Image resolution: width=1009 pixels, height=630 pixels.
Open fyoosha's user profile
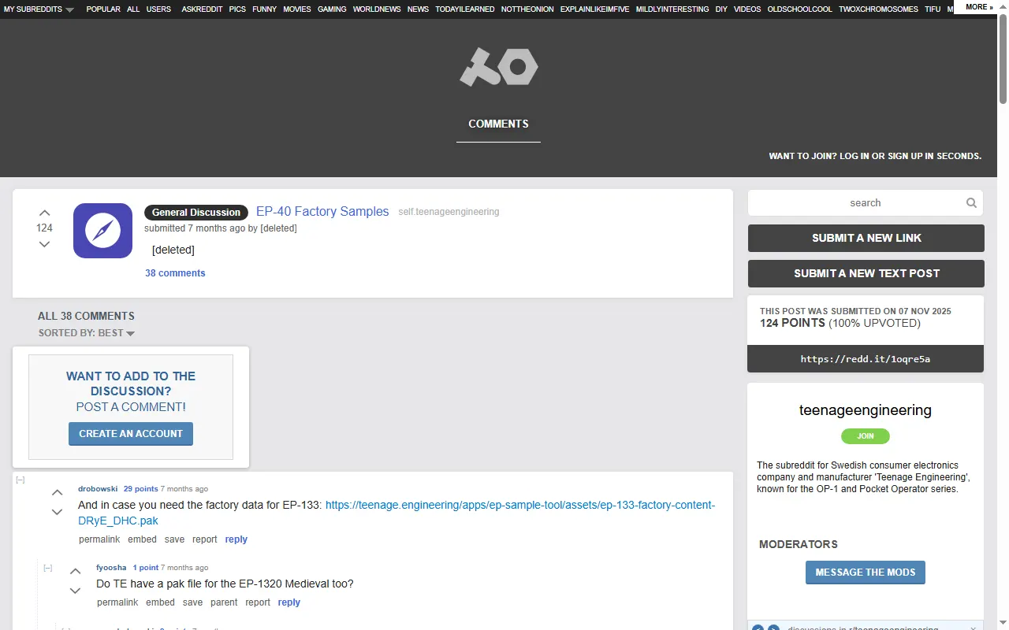coord(111,568)
